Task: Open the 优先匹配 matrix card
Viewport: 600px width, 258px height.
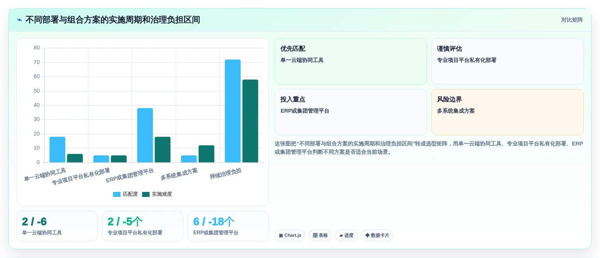Action: tap(351, 61)
